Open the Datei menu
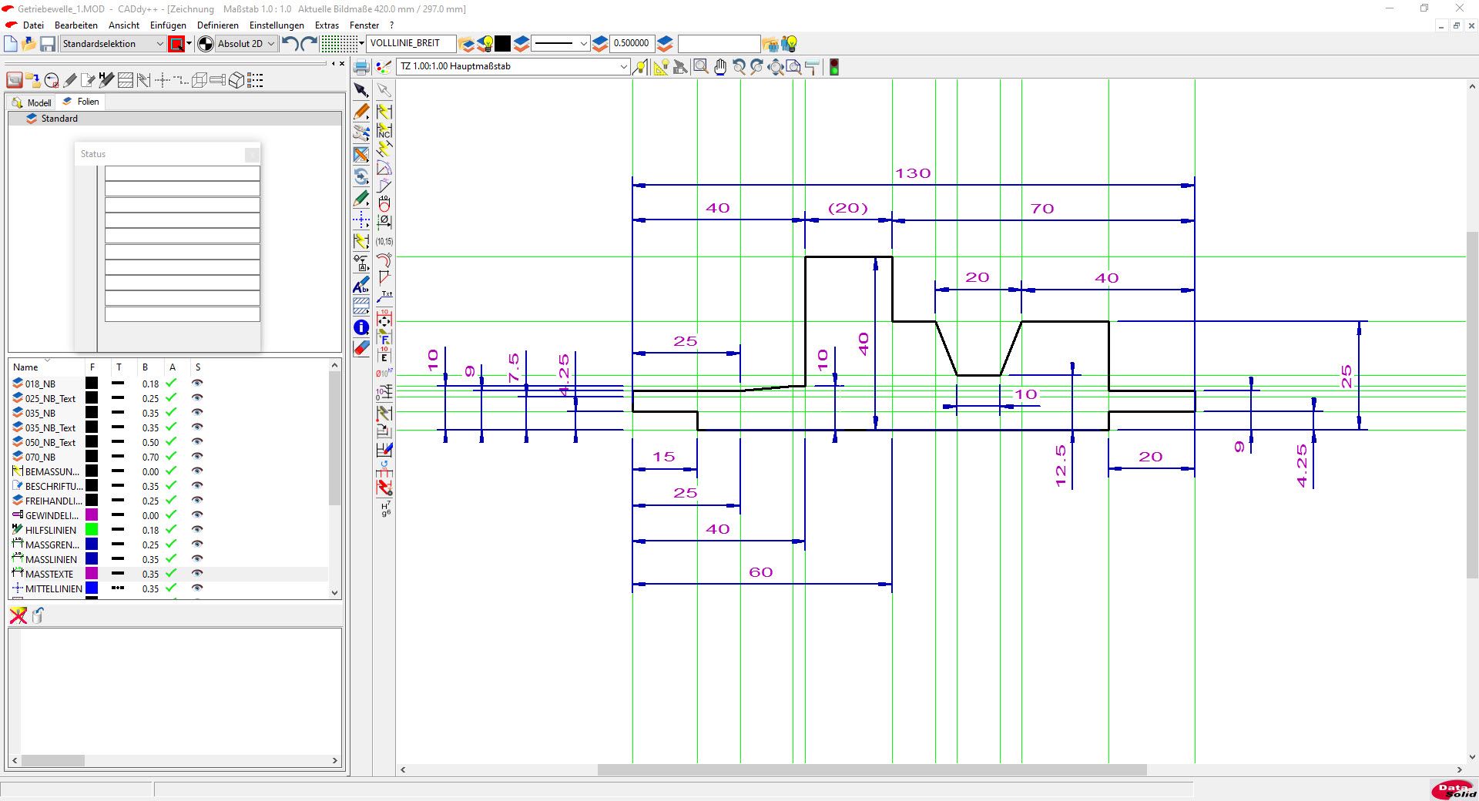The image size is (1479, 801). point(33,25)
